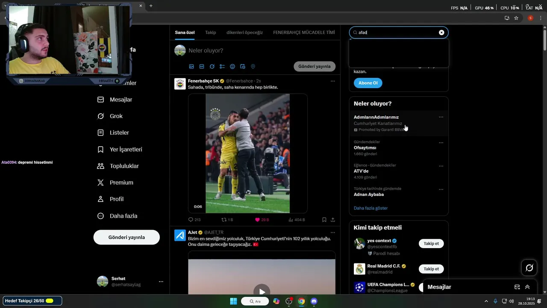547x308 pixels.
Task: Switch to the Sana özel tab
Action: point(185,33)
